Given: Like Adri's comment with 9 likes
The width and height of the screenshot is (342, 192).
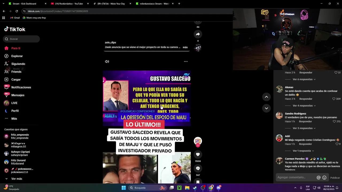Looking at the screenshot, I should tap(337, 144).
